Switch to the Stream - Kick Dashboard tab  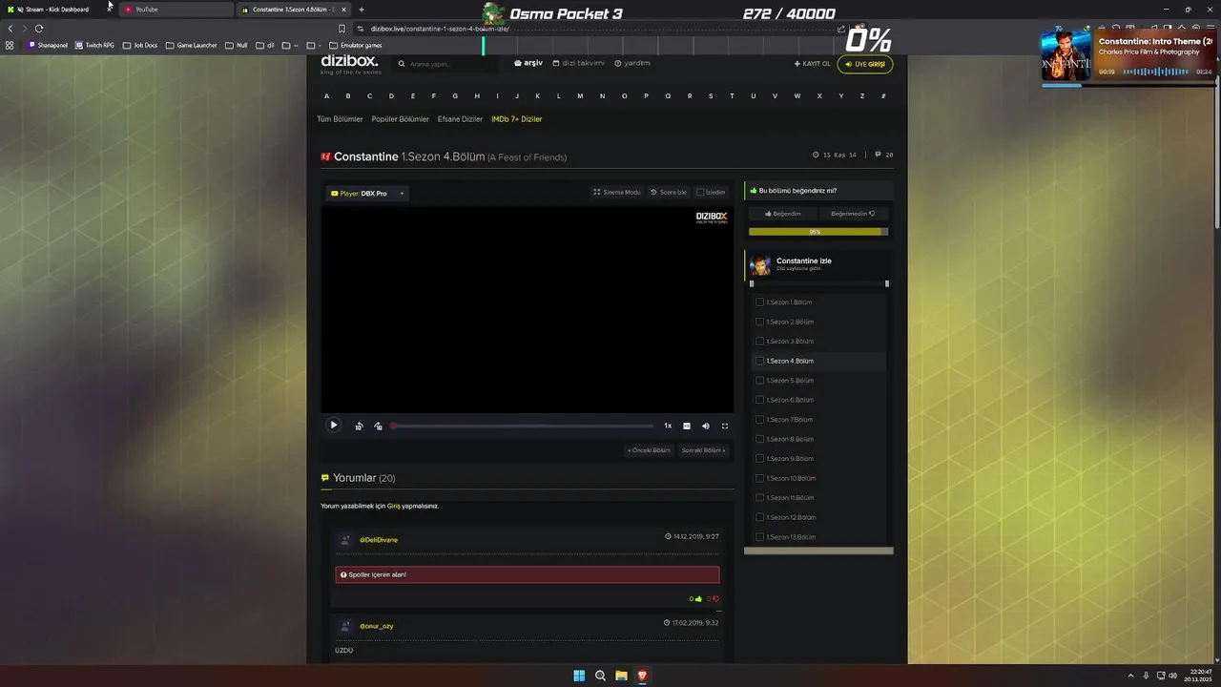click(x=57, y=10)
